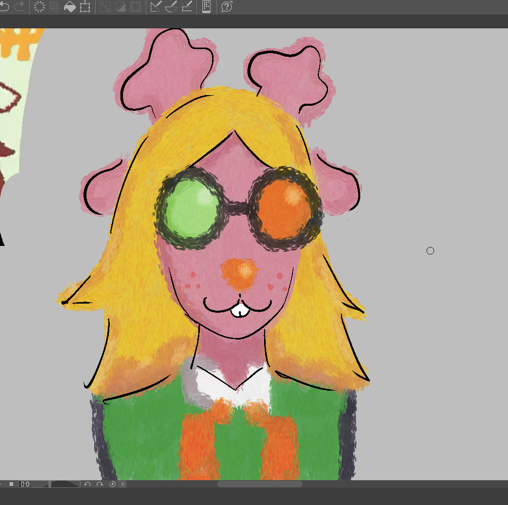508x505 pixels.
Task: Toggle Snap to Special Ruler
Action: [171, 7]
